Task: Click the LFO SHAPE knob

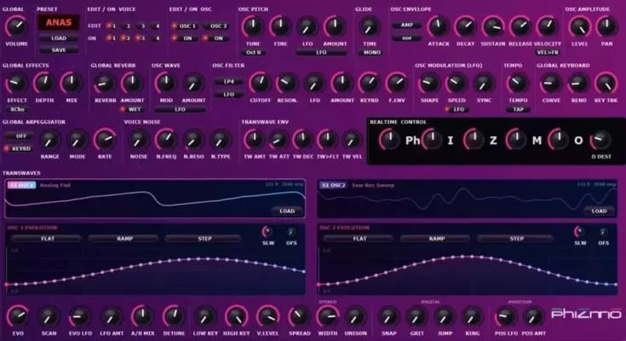Action: coord(429,84)
